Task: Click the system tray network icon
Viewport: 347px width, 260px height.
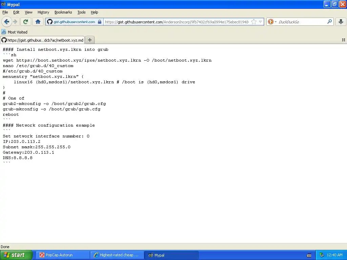Action: pos(322,255)
